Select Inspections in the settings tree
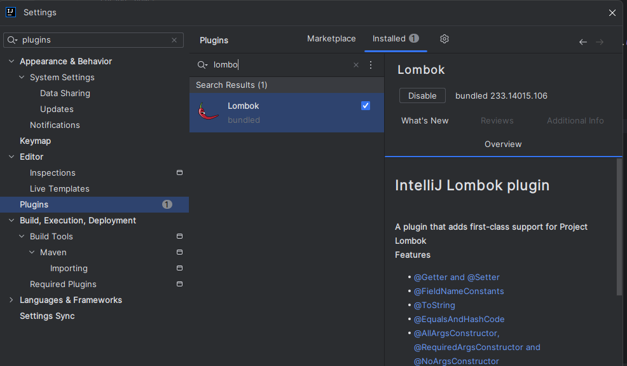627x366 pixels. click(52, 172)
